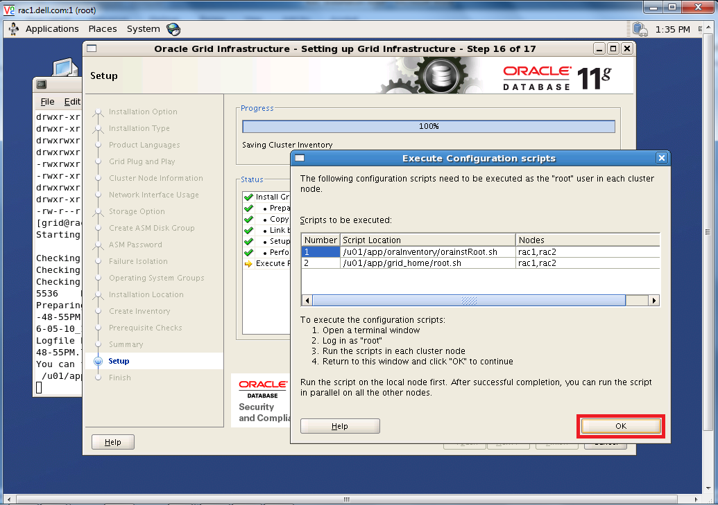Select Product Languages step
This screenshot has height=505, width=718.
coord(144,145)
